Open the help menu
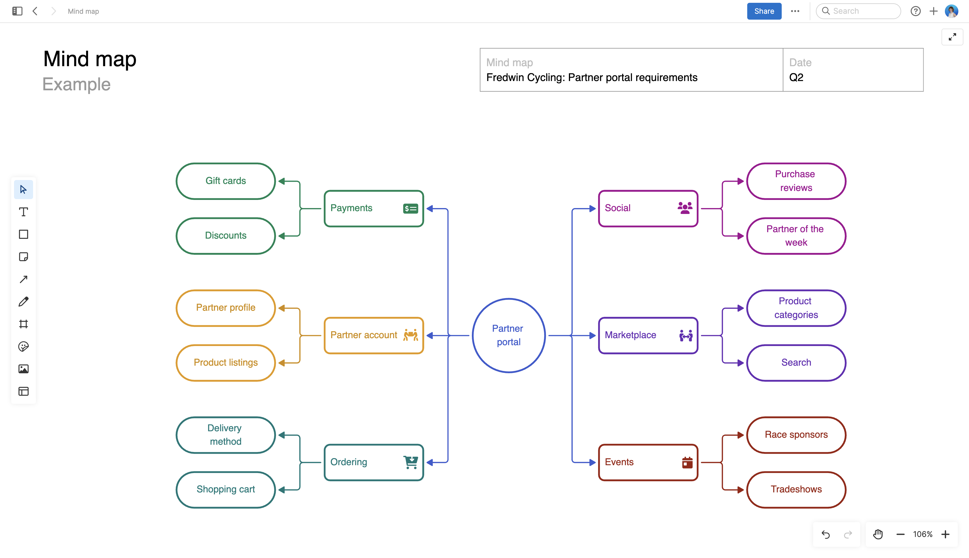969x558 pixels. pos(916,11)
